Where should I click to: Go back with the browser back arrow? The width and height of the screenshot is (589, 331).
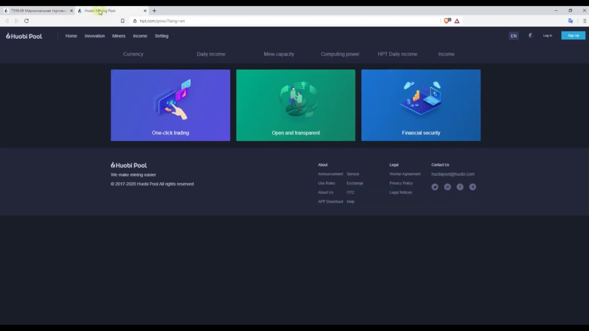click(6, 21)
